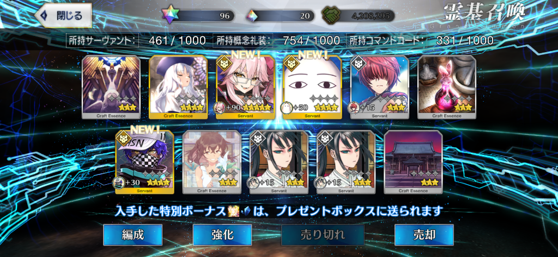Screen dimensions: 558x257
Task: Click the rainbow quartz fragment crystal icon
Action: tap(252, 16)
